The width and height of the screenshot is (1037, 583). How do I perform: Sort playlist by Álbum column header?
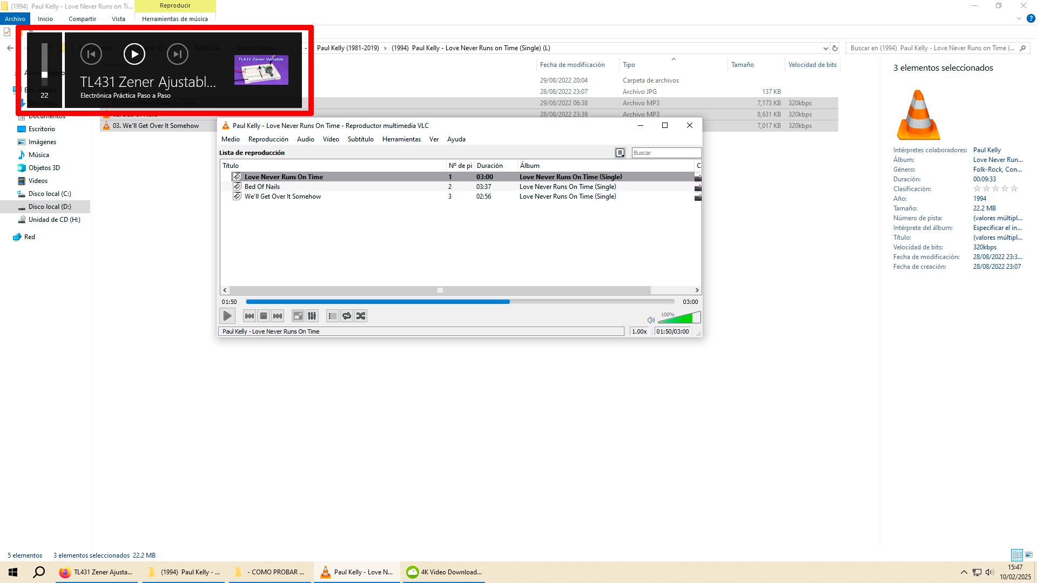pyautogui.click(x=606, y=166)
